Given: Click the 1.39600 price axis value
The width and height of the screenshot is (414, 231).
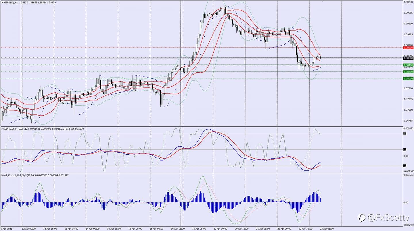Looking at the screenshot, I should point(408,24).
